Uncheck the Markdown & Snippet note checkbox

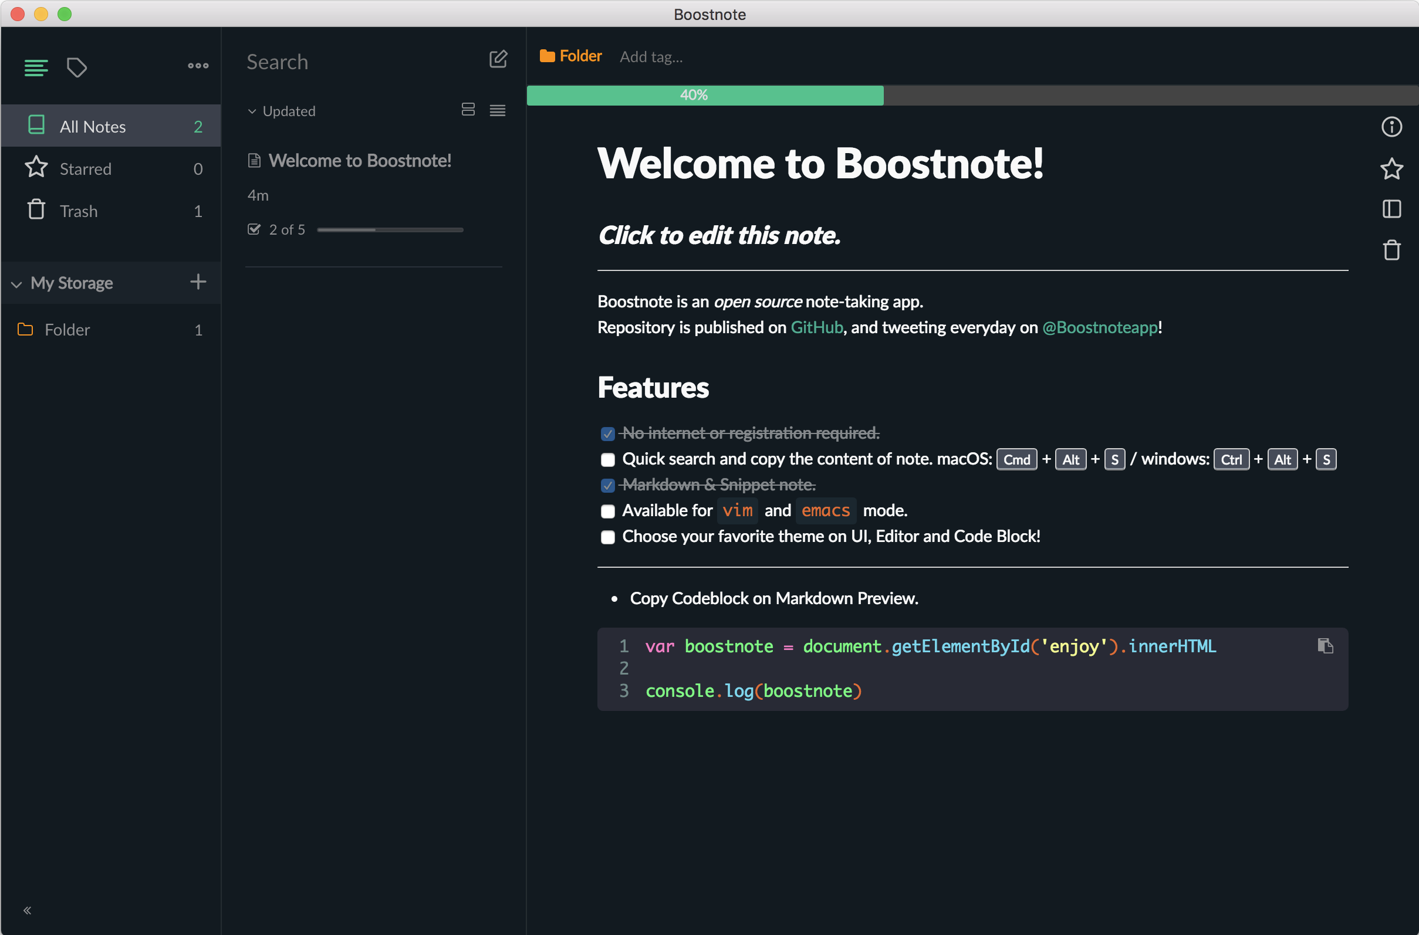(608, 485)
